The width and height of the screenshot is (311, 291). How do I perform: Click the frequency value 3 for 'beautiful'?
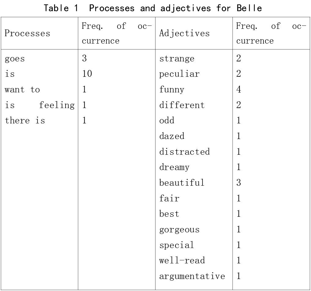(239, 183)
